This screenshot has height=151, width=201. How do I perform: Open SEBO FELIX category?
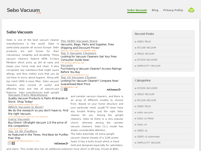144,106
